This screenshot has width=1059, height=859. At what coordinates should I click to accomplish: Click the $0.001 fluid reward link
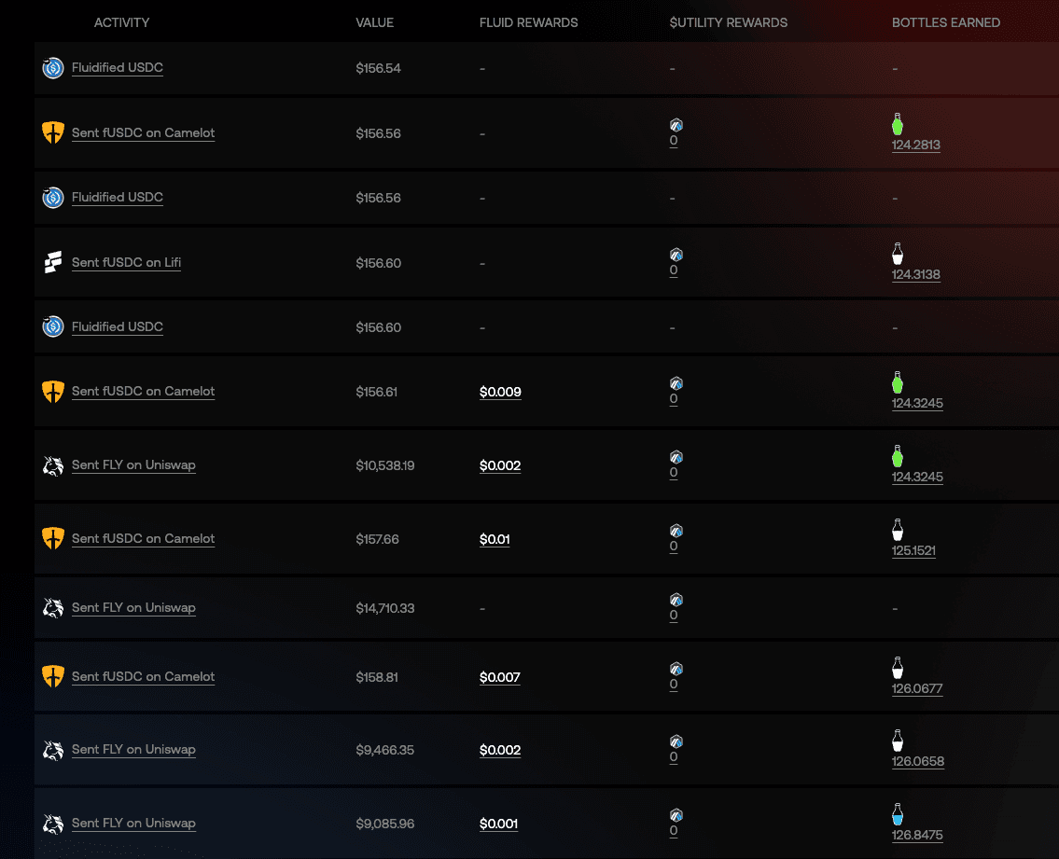point(498,824)
